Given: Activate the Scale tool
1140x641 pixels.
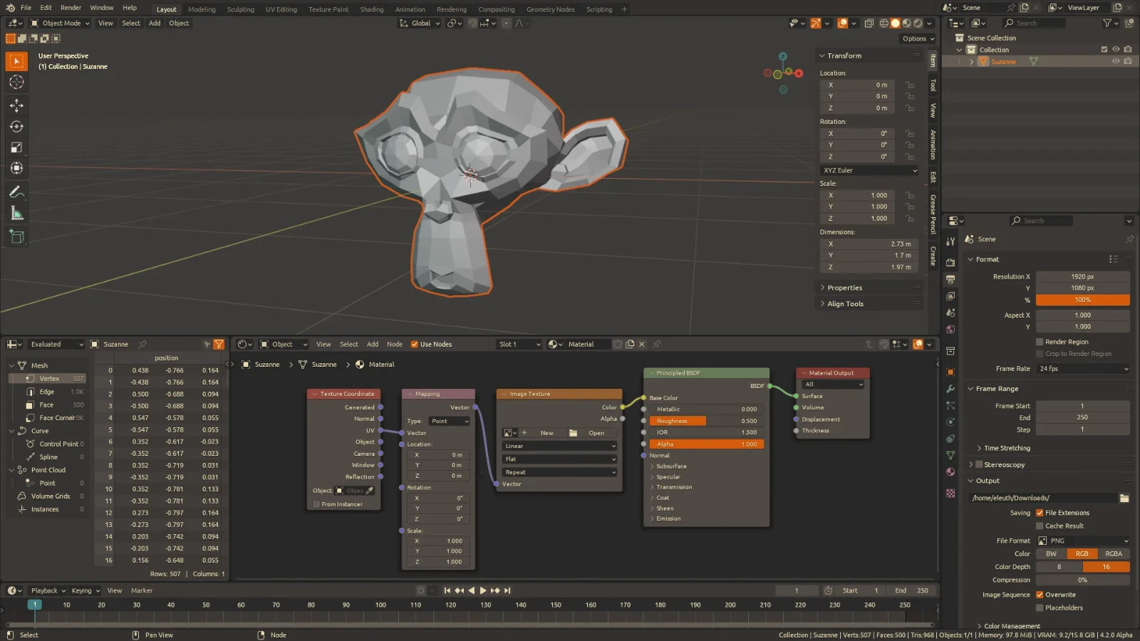Looking at the screenshot, I should click(x=16, y=147).
